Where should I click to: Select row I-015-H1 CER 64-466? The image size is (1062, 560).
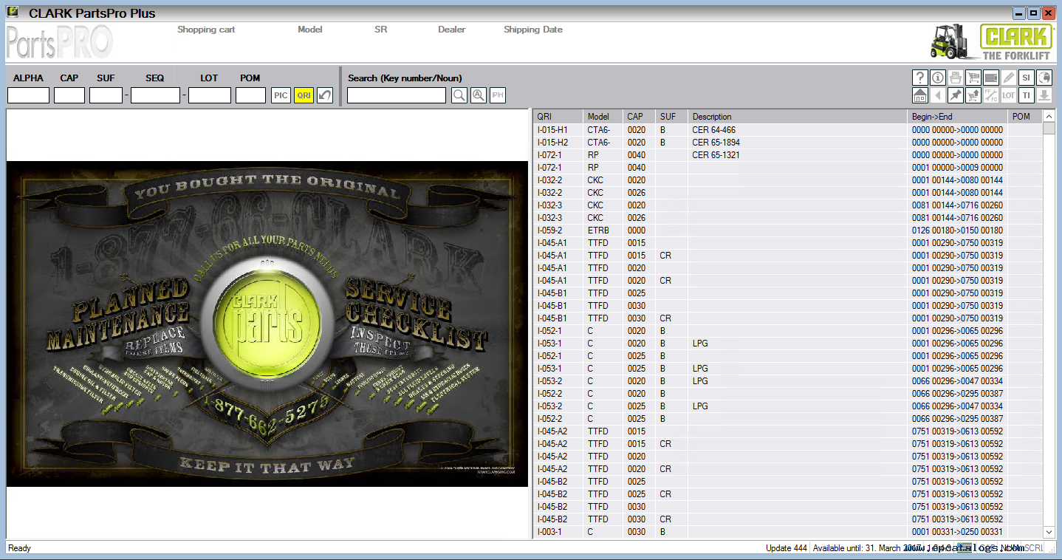tap(788, 130)
